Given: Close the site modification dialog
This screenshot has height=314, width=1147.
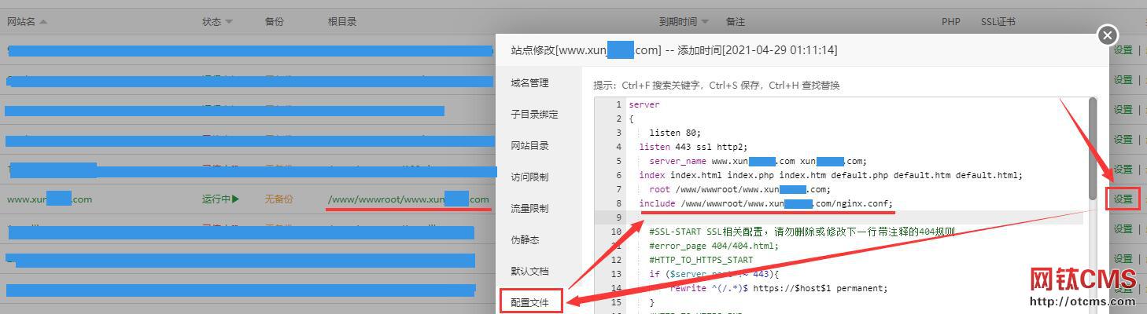Looking at the screenshot, I should (x=1107, y=35).
